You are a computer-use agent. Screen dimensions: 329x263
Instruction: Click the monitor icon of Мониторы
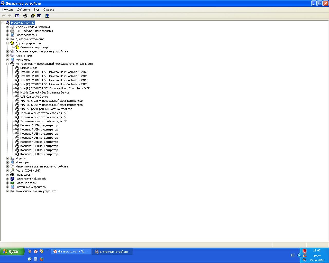tap(12, 162)
